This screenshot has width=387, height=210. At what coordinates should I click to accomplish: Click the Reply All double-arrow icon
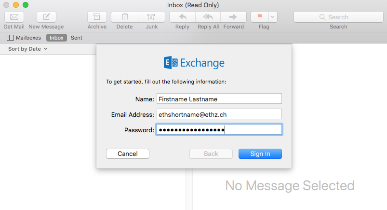pyautogui.click(x=208, y=17)
